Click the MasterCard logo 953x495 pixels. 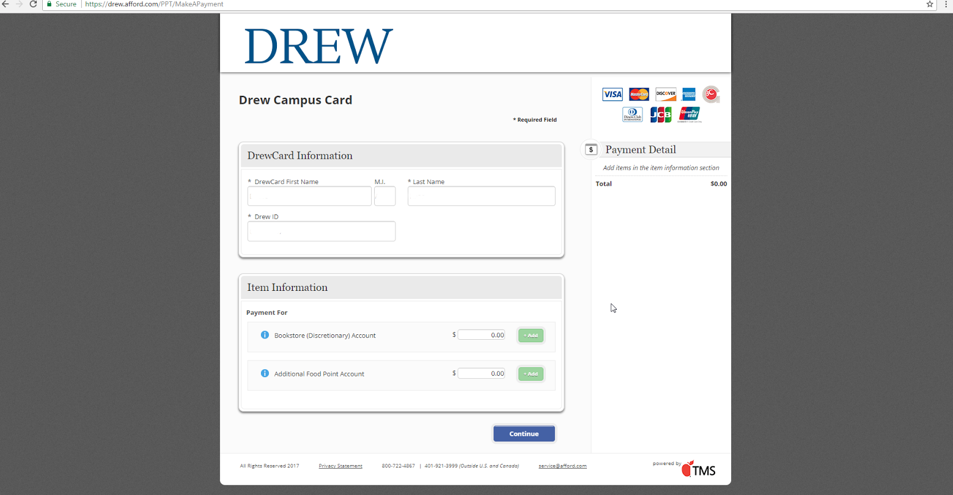pyautogui.click(x=639, y=94)
